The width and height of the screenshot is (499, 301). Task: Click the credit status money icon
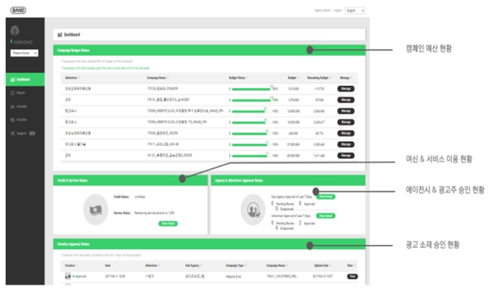point(95,210)
